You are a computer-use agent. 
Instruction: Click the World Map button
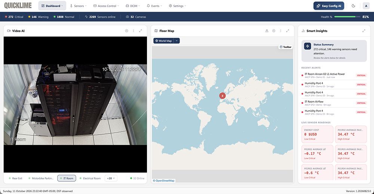[x=164, y=41]
